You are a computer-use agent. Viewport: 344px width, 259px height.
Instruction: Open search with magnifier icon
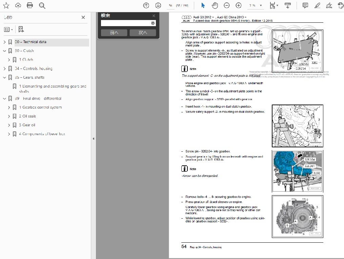(x=42, y=5)
